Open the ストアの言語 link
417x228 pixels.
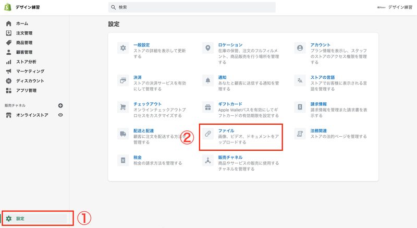(323, 77)
